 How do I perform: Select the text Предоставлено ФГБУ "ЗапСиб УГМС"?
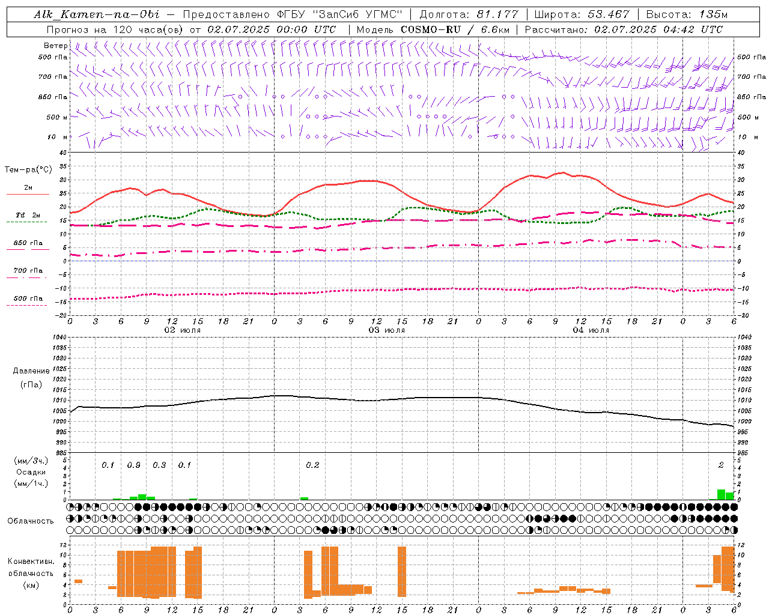click(291, 14)
